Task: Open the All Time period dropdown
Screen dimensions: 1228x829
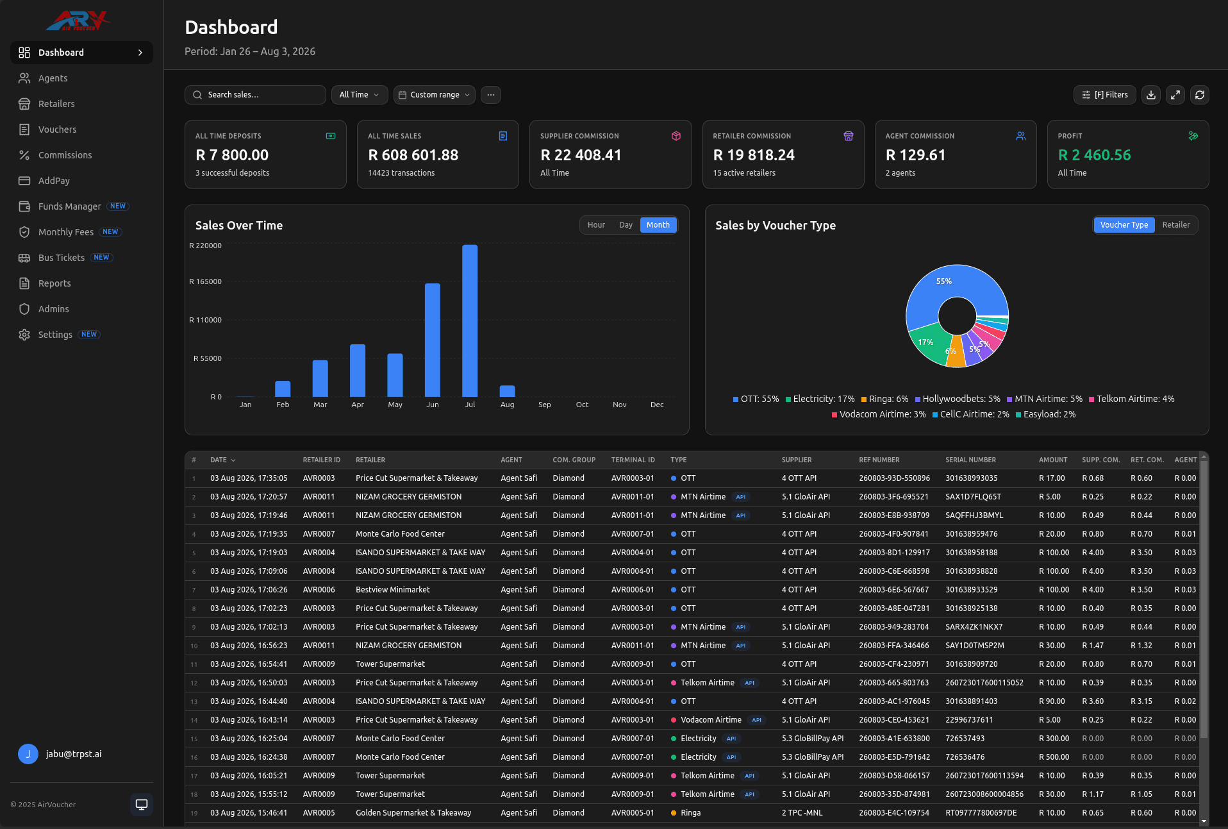Action: [x=360, y=95]
